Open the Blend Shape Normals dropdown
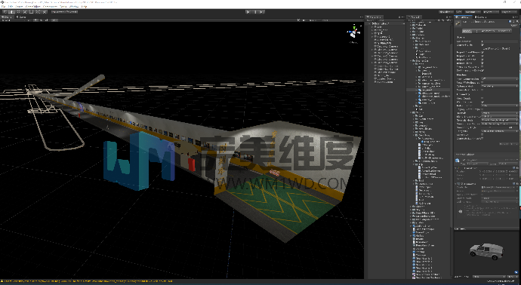The image size is (521, 285). point(499,116)
